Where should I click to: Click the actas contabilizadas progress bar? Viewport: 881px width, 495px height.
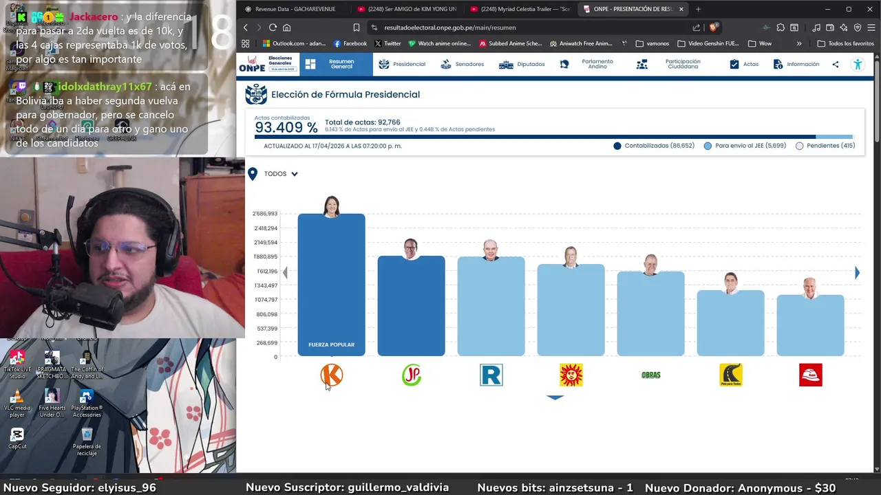pos(553,137)
